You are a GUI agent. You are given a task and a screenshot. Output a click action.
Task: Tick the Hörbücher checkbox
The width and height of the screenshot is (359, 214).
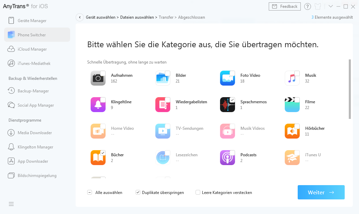(297, 126)
